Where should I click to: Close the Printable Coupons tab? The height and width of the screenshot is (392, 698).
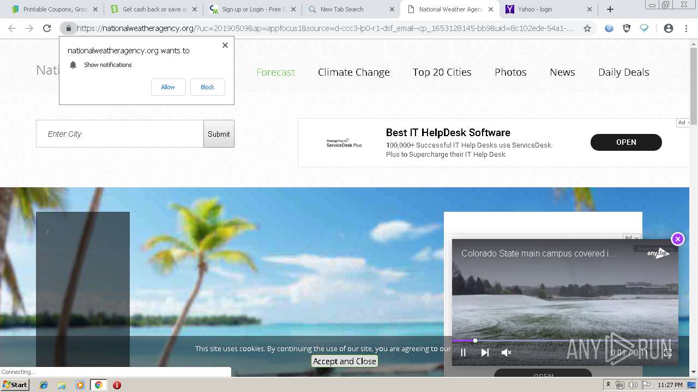[95, 9]
